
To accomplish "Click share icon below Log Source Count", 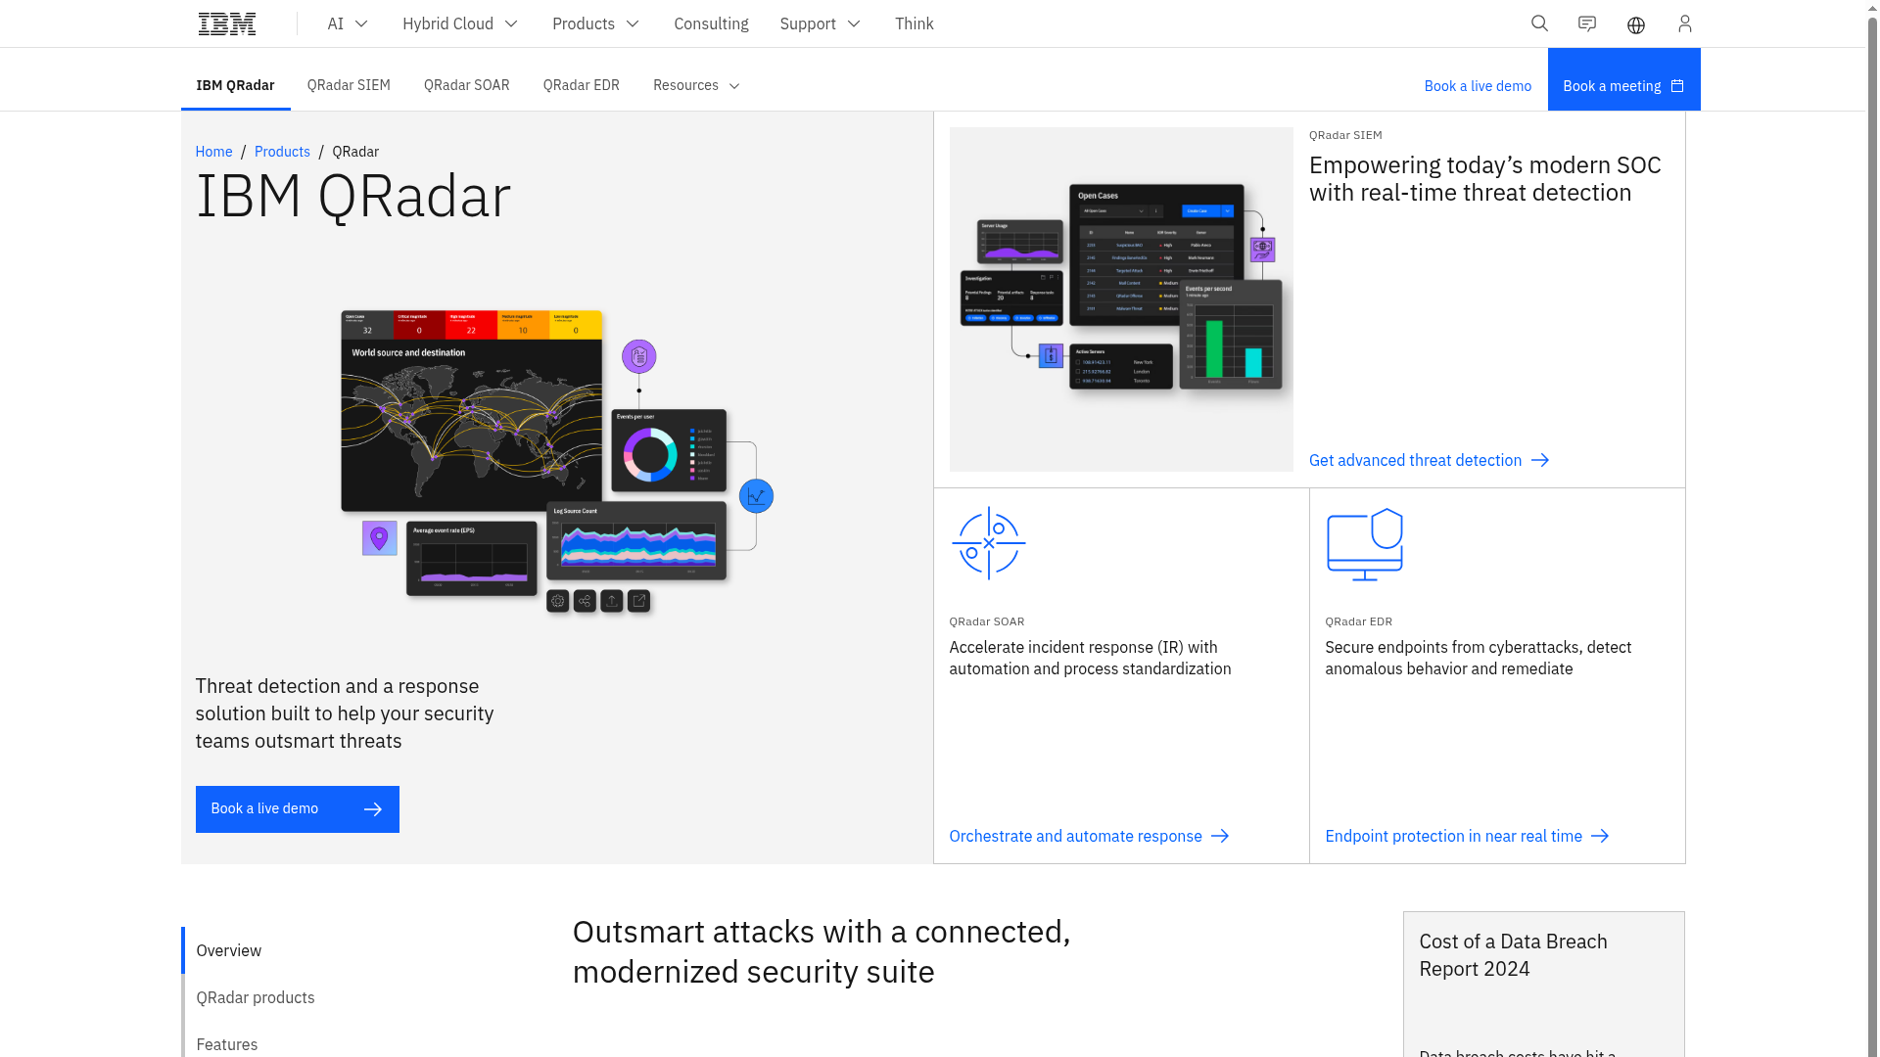I will pyautogui.click(x=585, y=601).
